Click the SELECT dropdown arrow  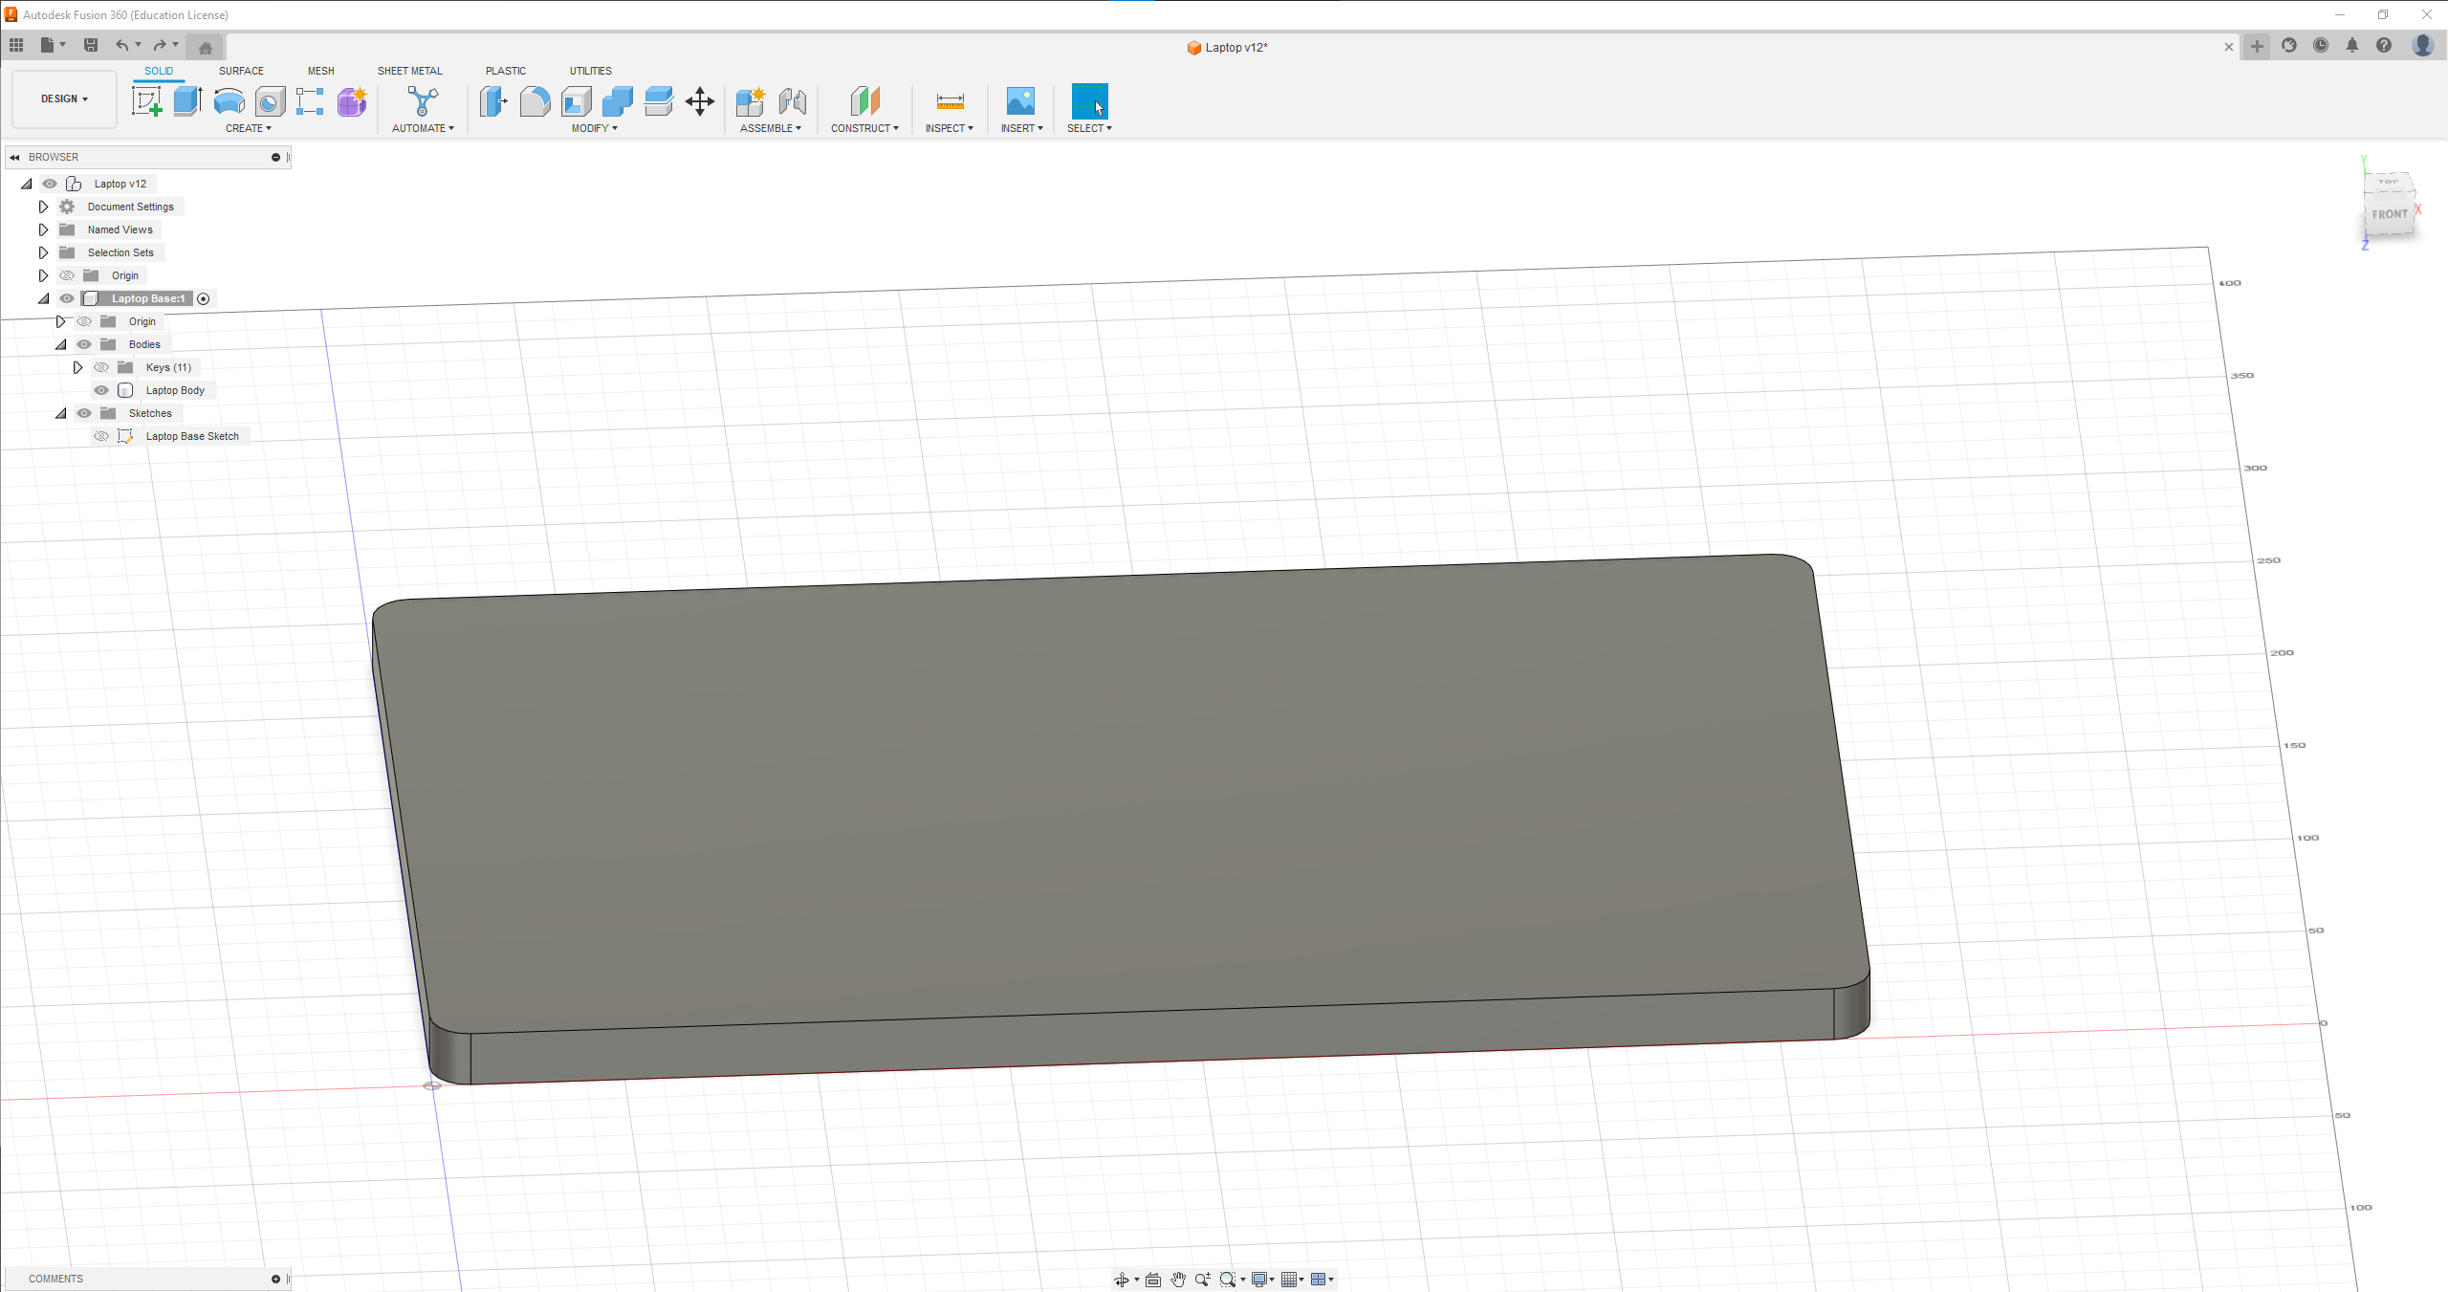tap(1109, 128)
